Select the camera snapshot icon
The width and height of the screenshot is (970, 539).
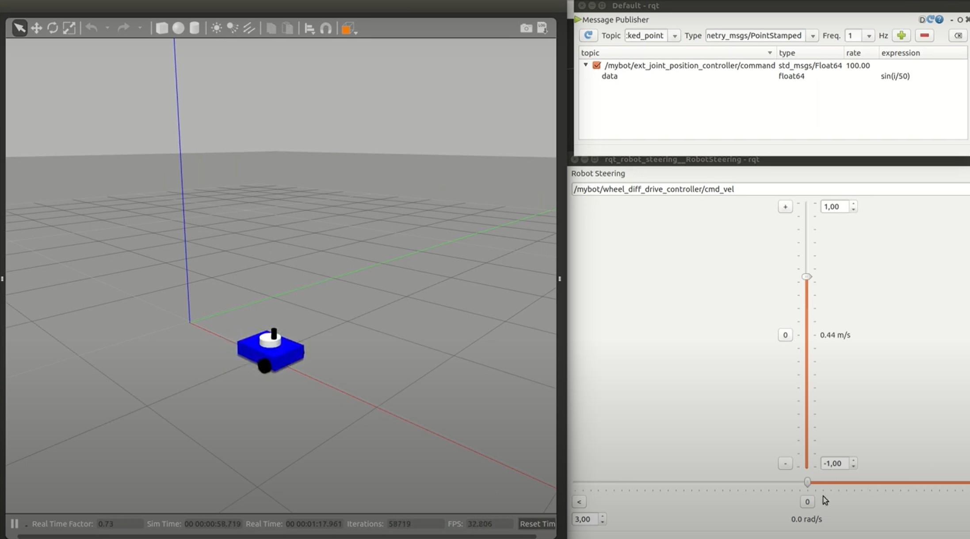tap(526, 28)
